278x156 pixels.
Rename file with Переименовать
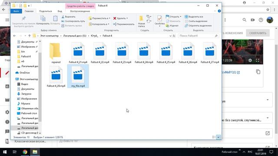[x=123, y=24]
